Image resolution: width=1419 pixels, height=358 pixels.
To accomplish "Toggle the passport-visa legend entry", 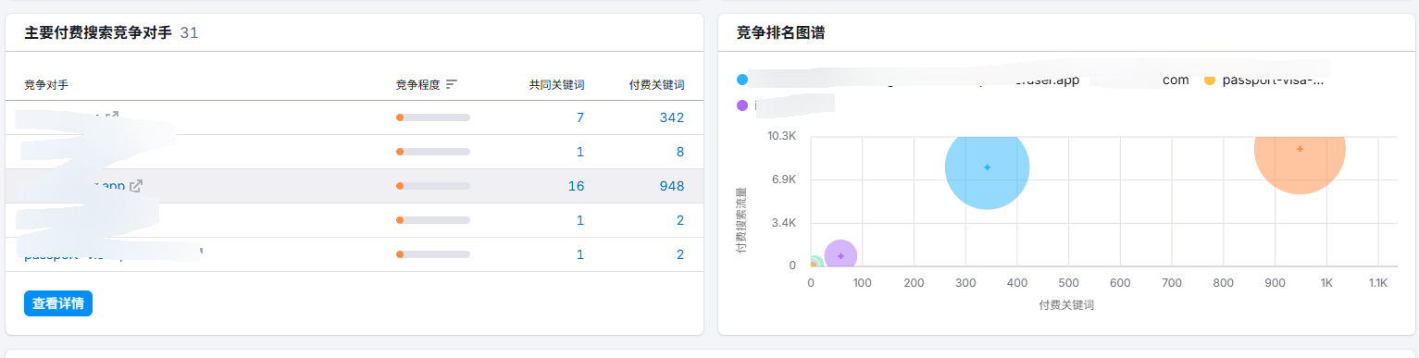I will pyautogui.click(x=1264, y=80).
